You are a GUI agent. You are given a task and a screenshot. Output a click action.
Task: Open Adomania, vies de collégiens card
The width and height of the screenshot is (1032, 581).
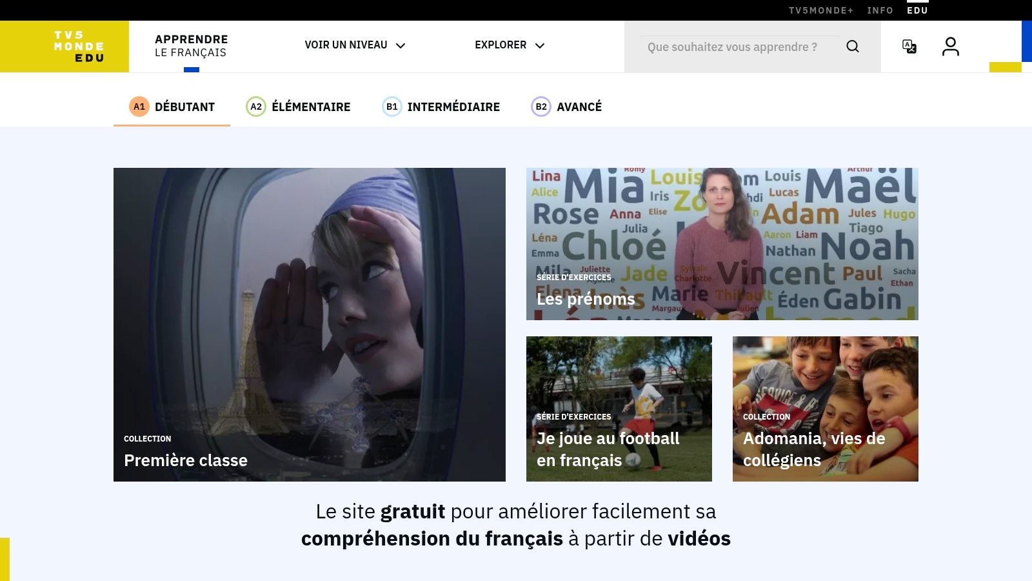pos(826,409)
